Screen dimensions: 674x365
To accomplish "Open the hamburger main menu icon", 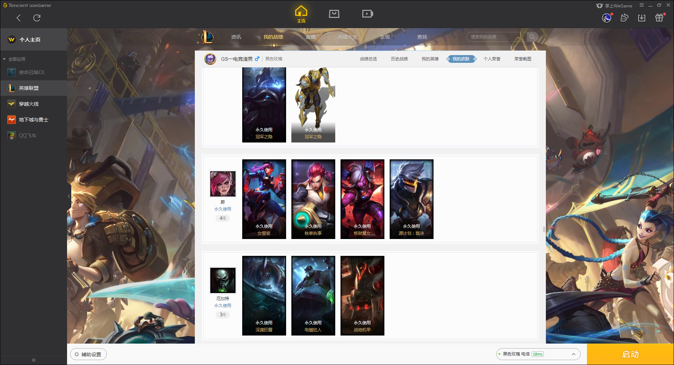I will coord(642,5).
